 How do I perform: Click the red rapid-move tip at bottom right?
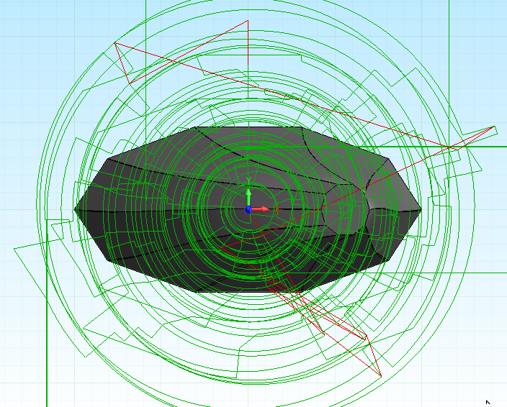(x=379, y=375)
